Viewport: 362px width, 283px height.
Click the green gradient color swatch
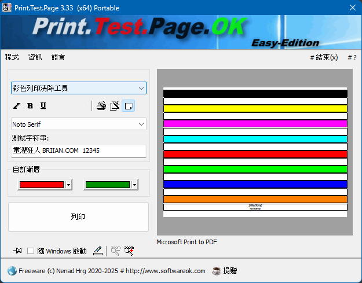tap(107, 185)
